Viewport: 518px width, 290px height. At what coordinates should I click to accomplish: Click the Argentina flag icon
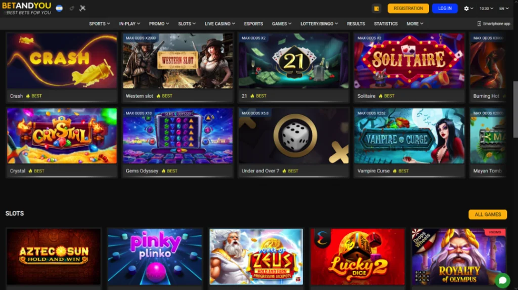click(59, 8)
